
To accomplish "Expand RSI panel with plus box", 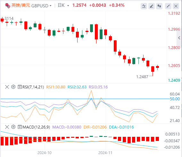I will click(20, 87).
